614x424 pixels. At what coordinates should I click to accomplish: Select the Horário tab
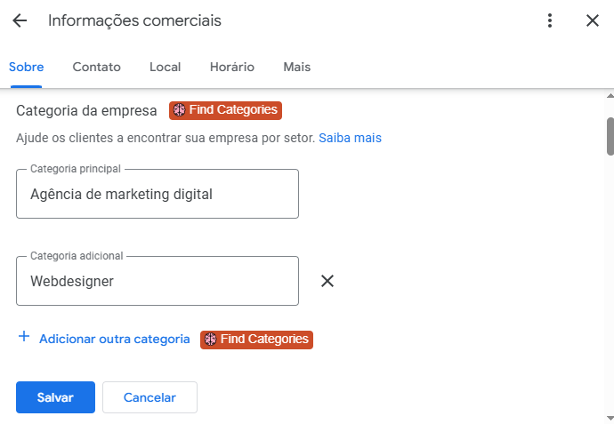(232, 67)
